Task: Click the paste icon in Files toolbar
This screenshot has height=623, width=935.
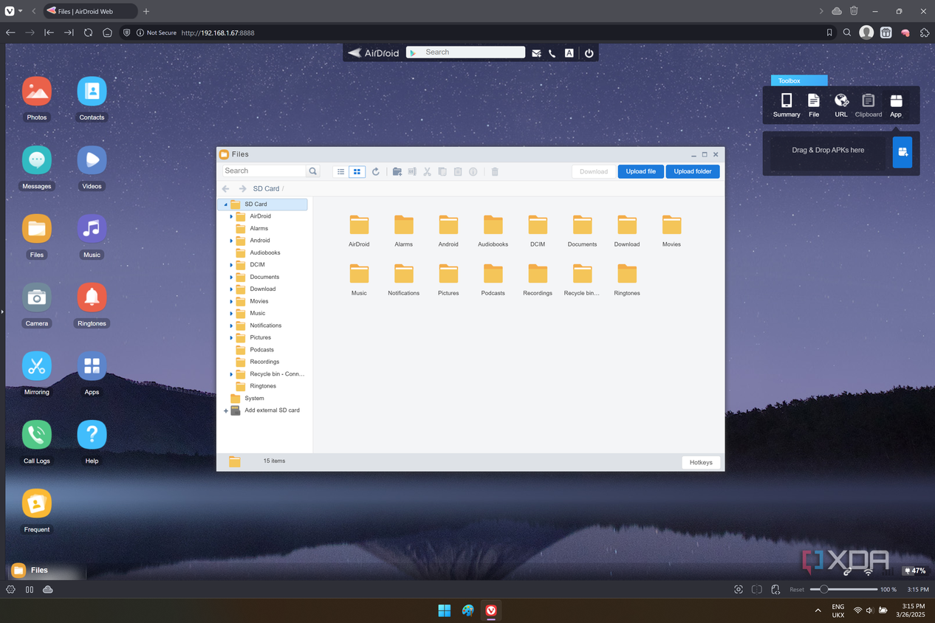Action: (x=458, y=171)
